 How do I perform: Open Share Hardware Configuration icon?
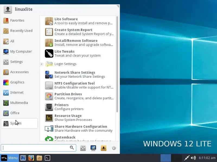(49, 129)
